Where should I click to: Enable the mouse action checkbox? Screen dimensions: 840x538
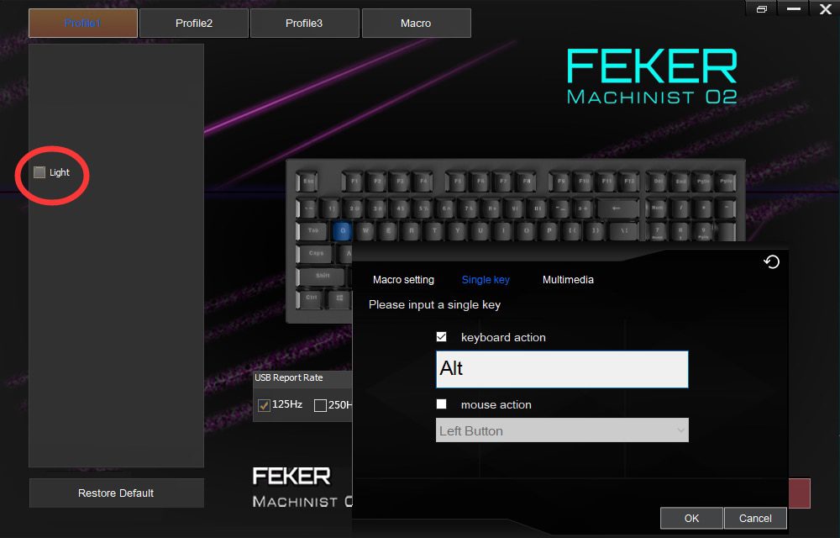coord(442,403)
